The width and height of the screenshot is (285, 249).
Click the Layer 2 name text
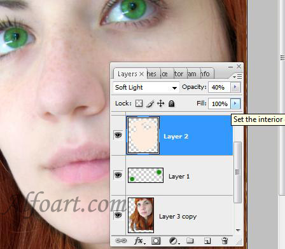tap(176, 137)
